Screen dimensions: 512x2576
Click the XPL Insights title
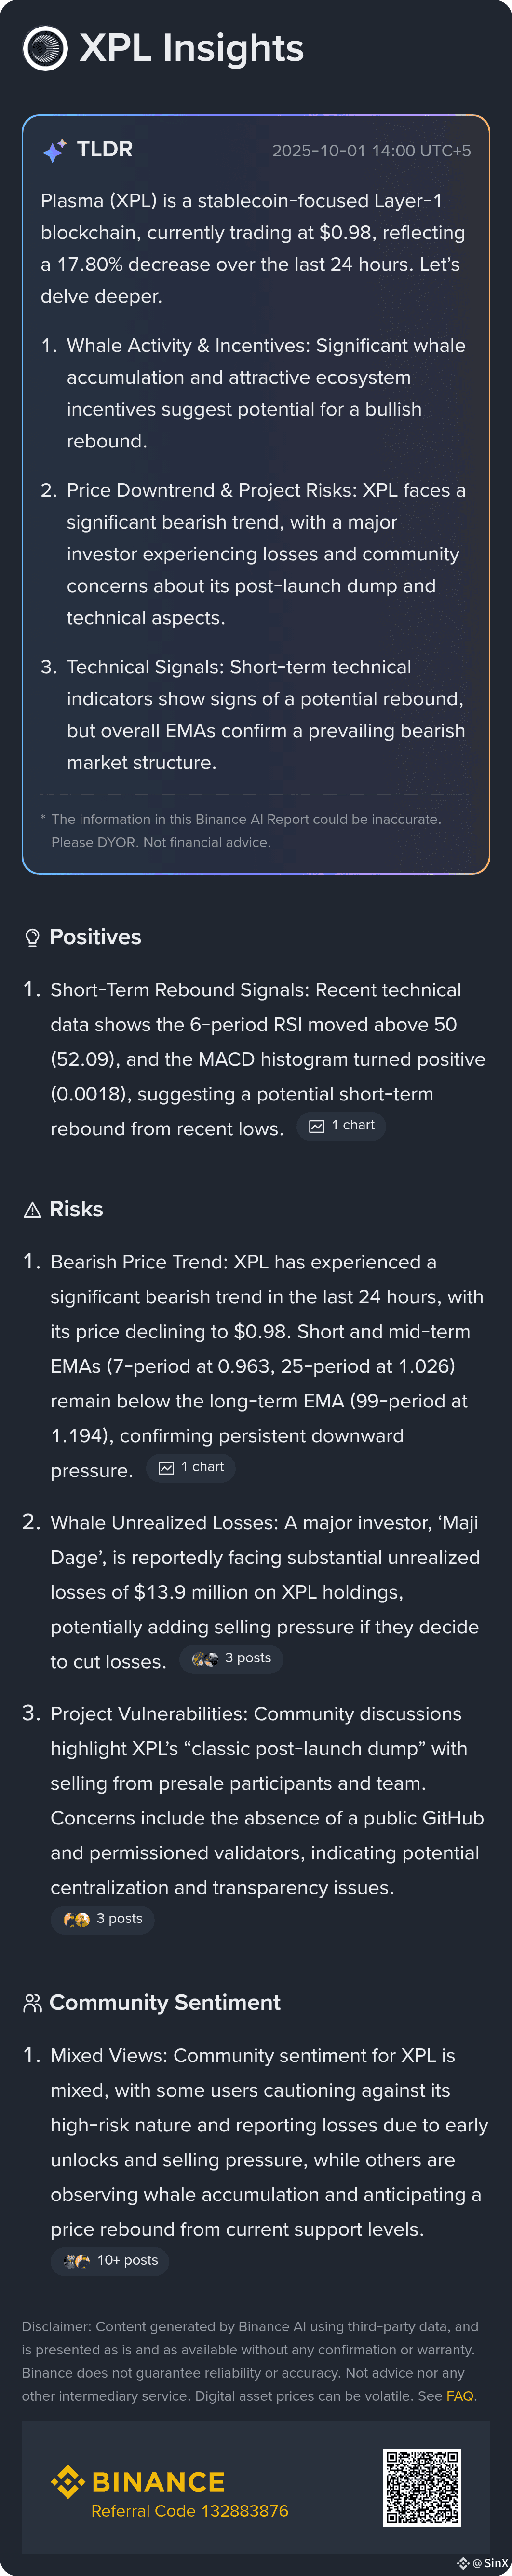coord(191,48)
